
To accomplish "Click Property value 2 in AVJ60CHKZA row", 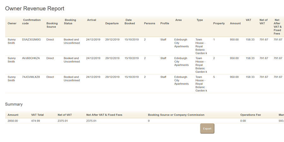I will tap(214, 58).
